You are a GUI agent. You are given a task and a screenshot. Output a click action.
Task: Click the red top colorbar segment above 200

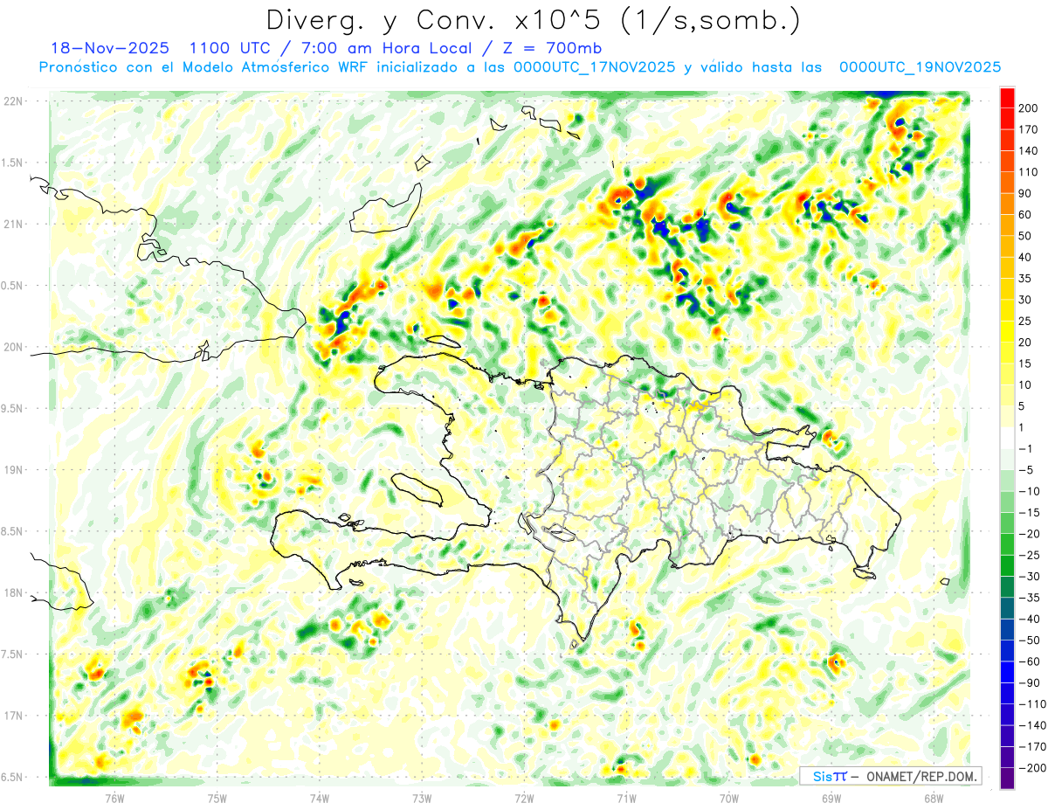[1007, 97]
